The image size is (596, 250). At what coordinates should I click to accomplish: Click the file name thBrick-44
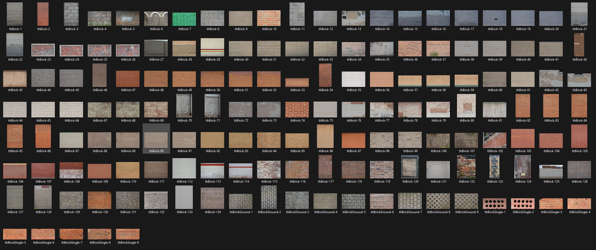coord(43,90)
